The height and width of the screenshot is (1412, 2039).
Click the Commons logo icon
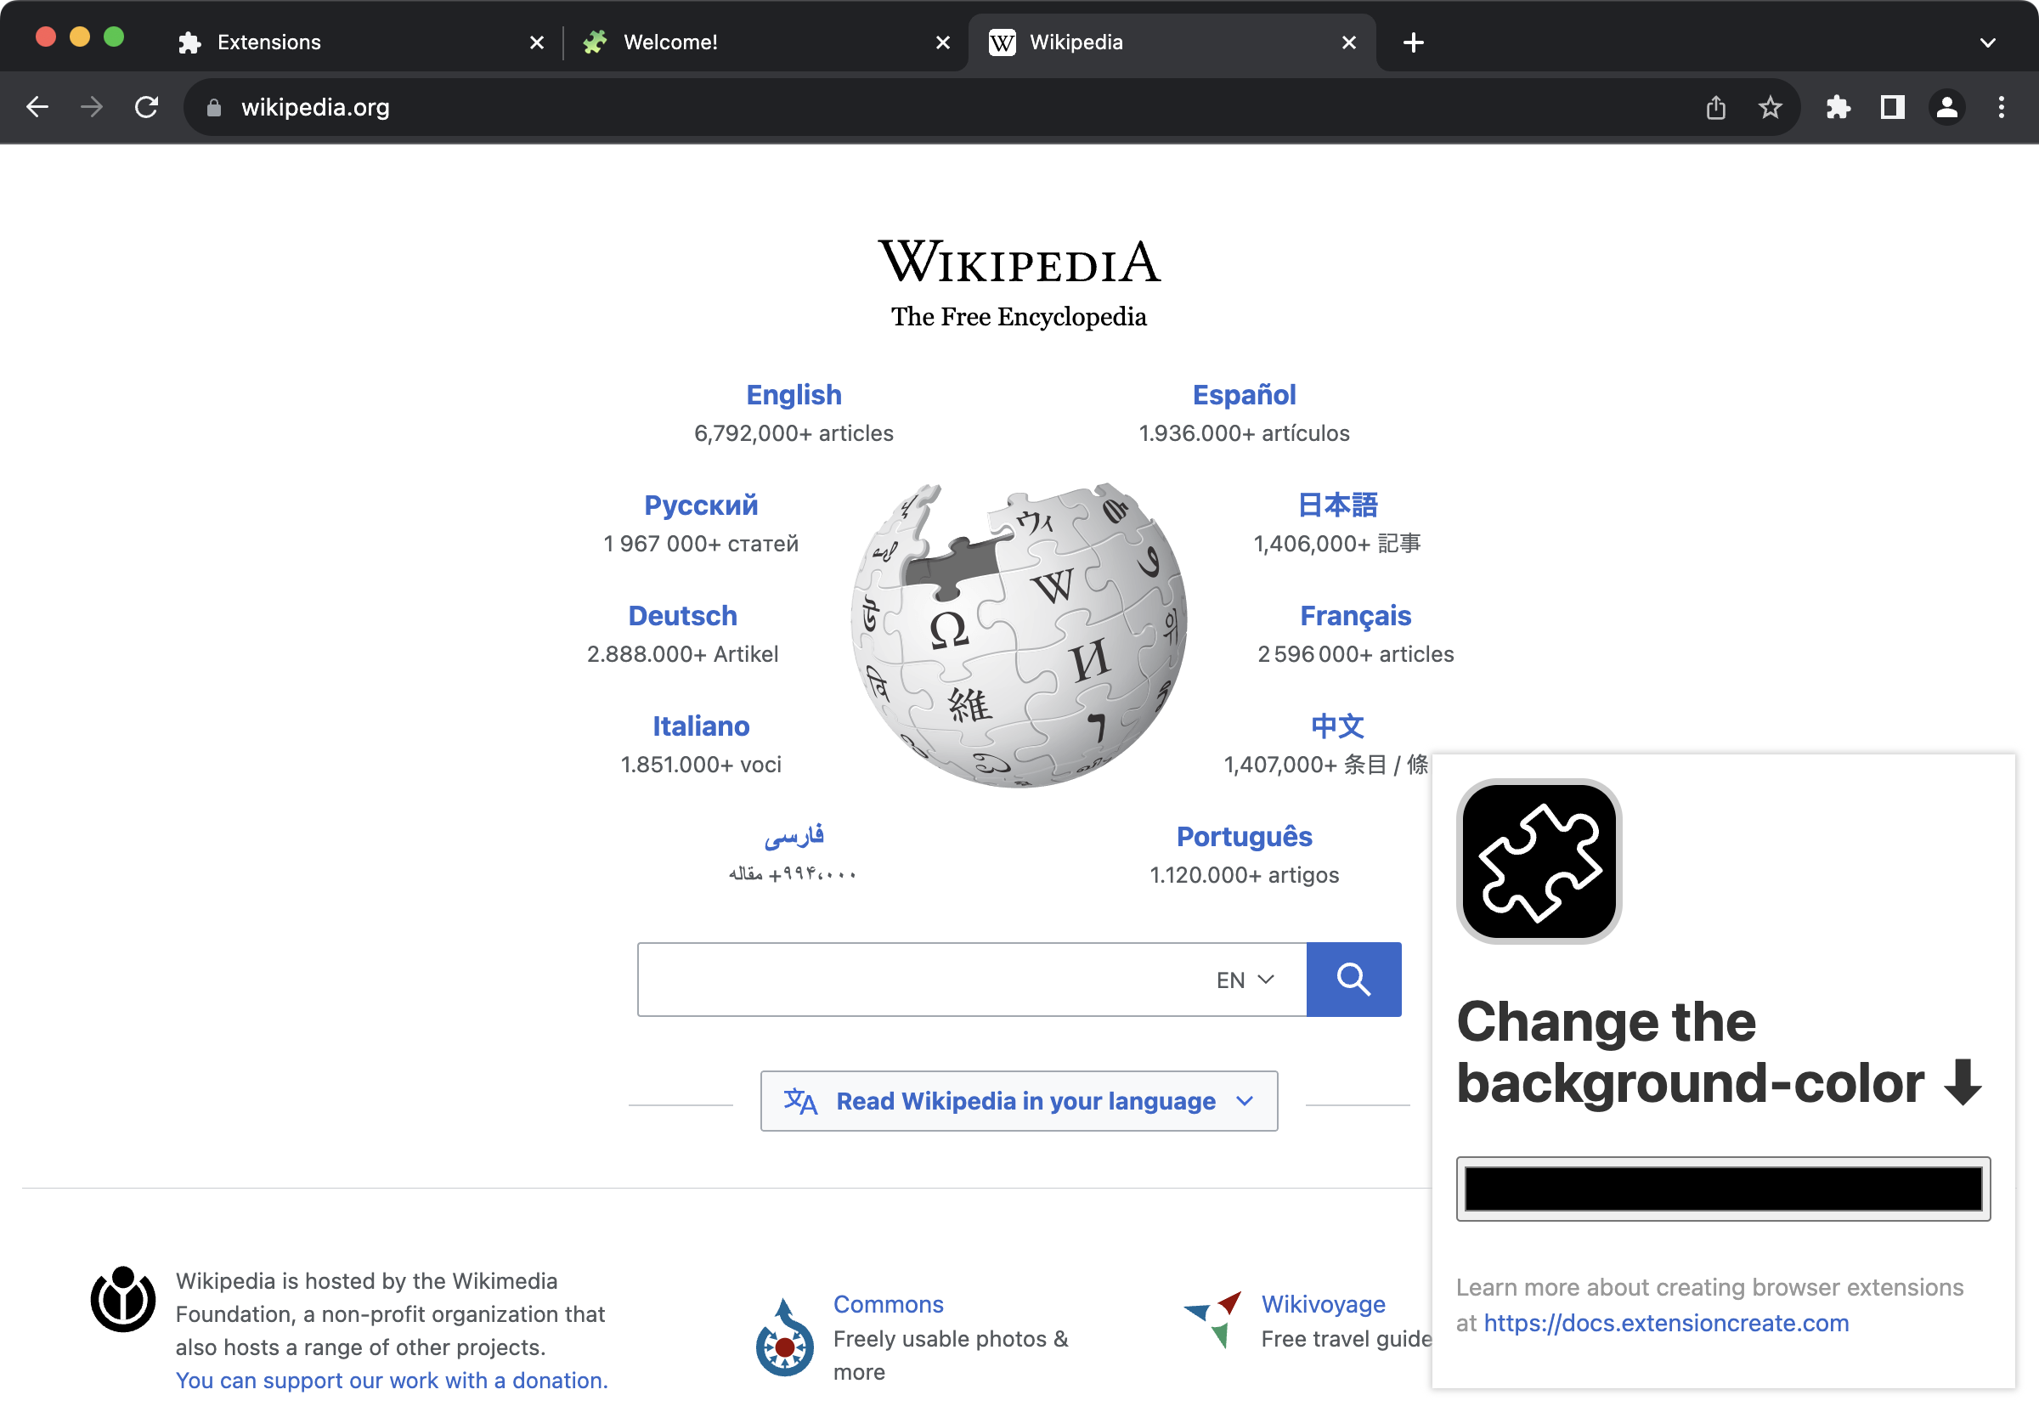pyautogui.click(x=784, y=1338)
